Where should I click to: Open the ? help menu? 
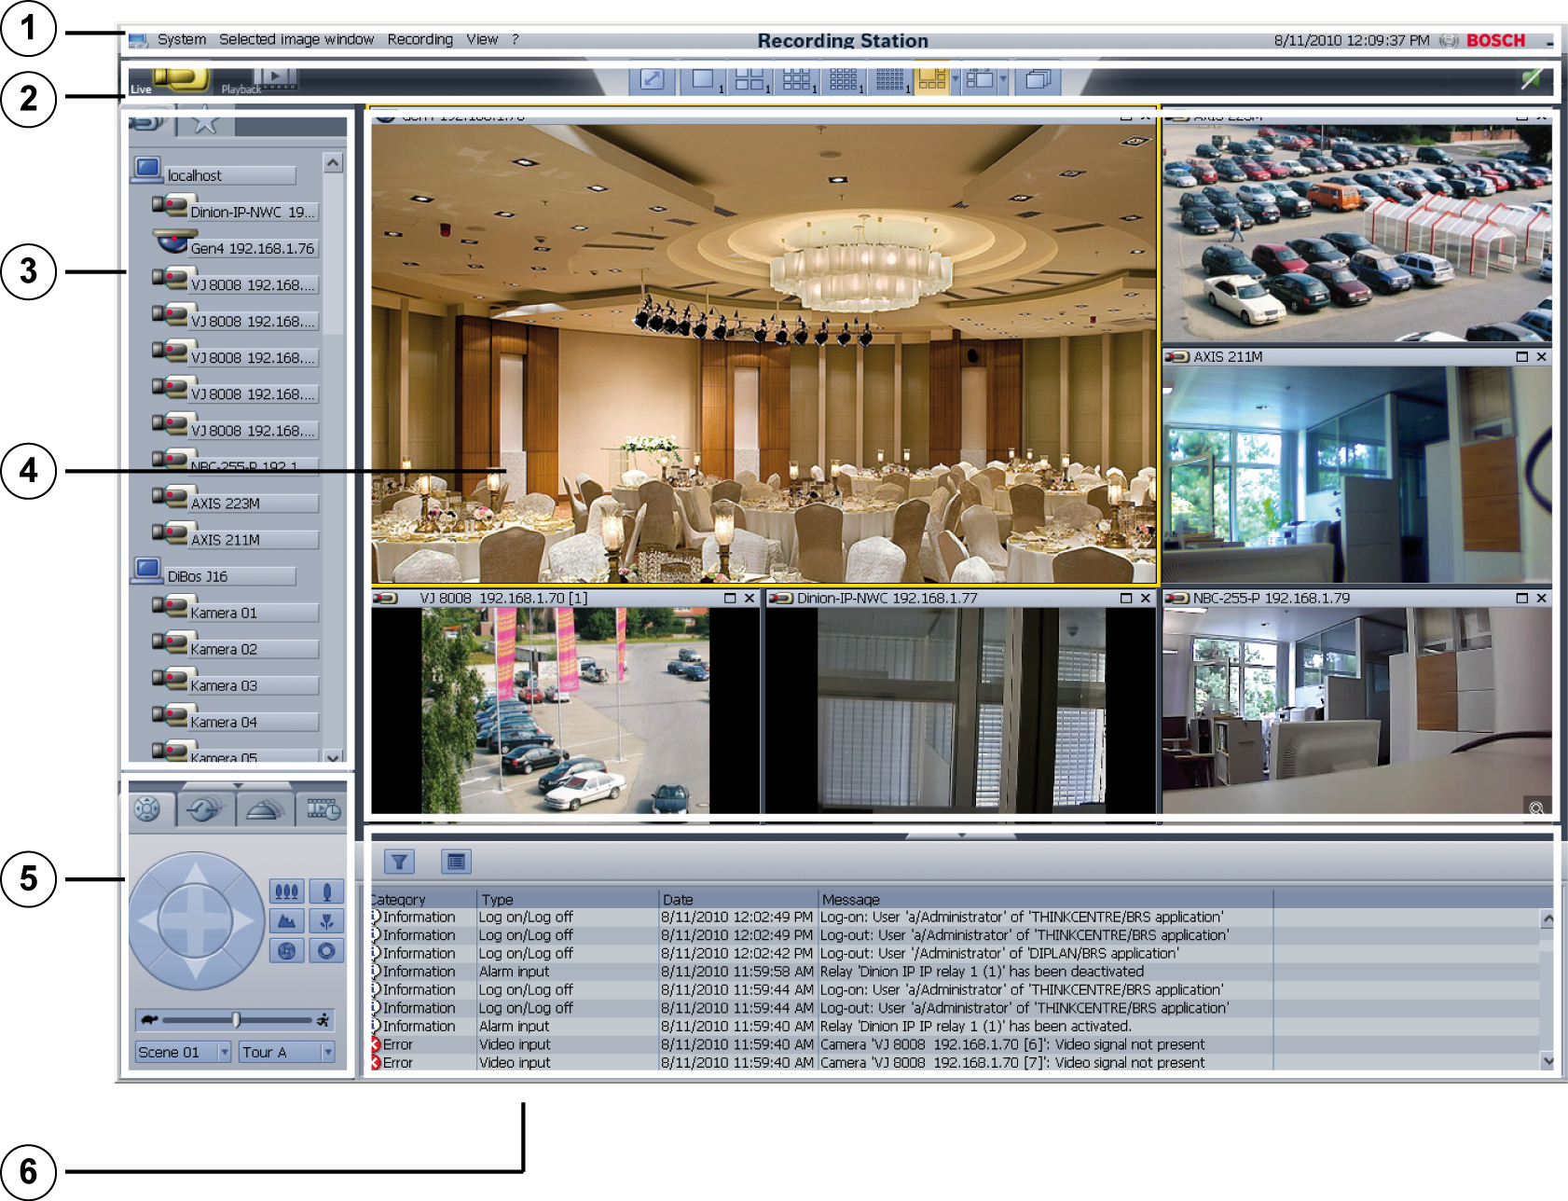[x=515, y=39]
